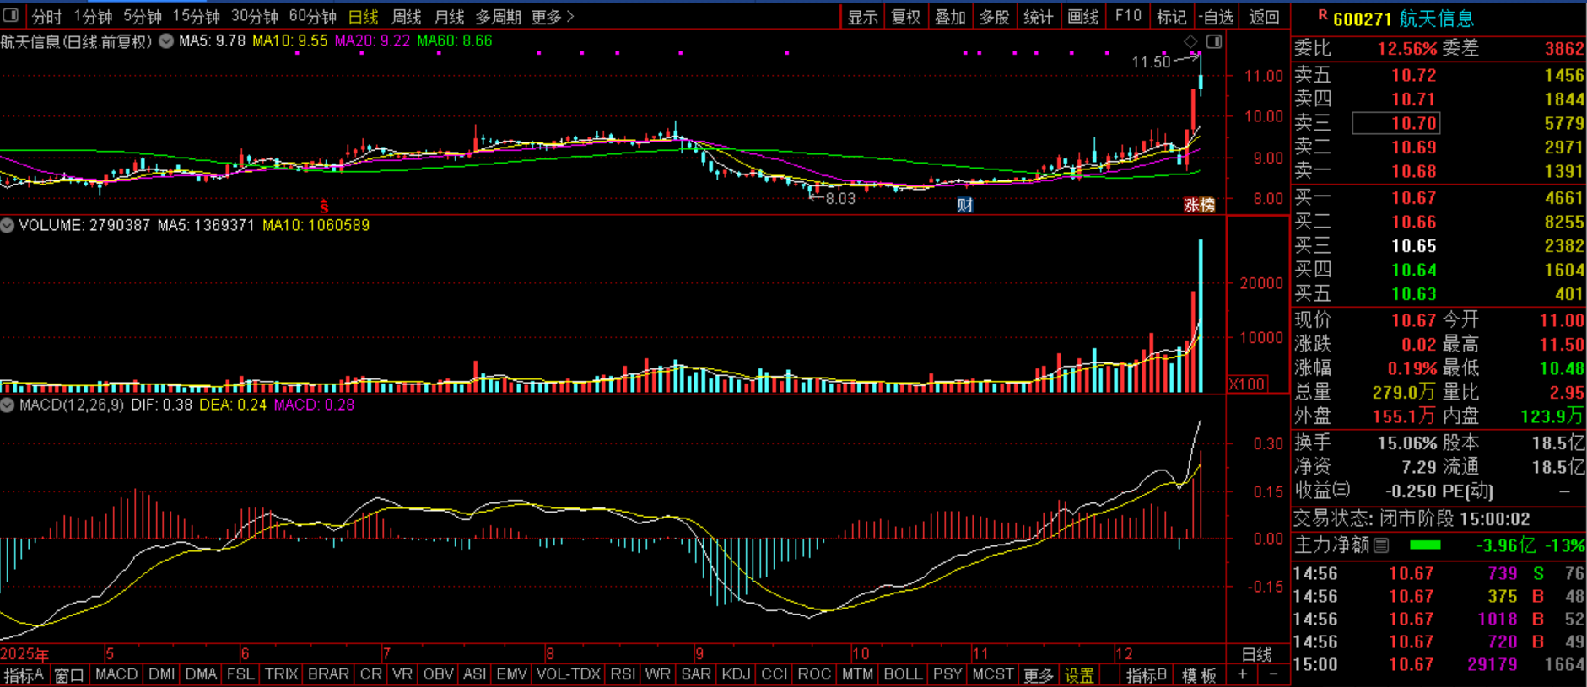This screenshot has width=1587, height=687.
Task: Select the MACD indicator tab
Action: 116,674
